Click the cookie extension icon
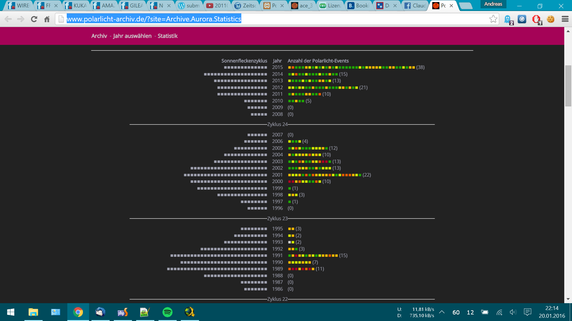The image size is (572, 321). click(x=551, y=19)
